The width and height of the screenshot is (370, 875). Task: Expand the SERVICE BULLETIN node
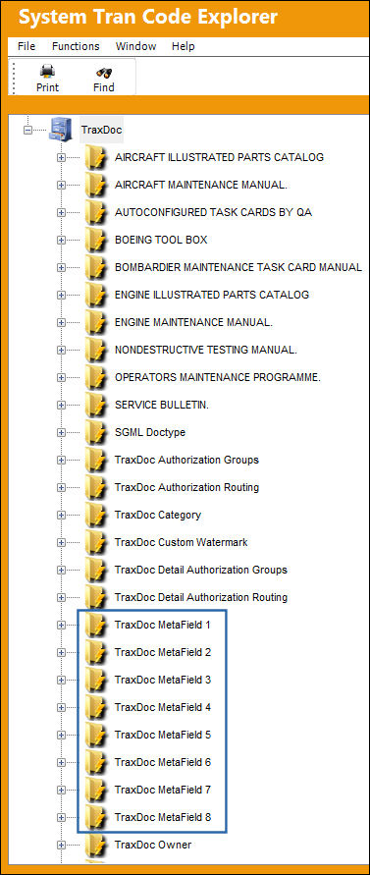pyautogui.click(x=61, y=406)
